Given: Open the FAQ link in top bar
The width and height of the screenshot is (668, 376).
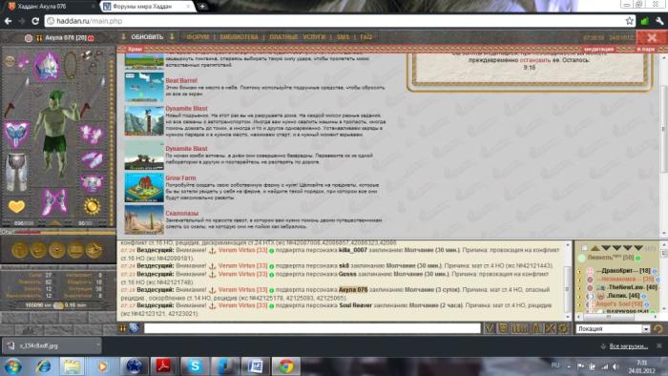Looking at the screenshot, I should click(x=365, y=37).
